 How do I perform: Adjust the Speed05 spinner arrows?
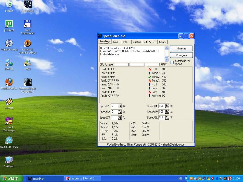[167, 112]
